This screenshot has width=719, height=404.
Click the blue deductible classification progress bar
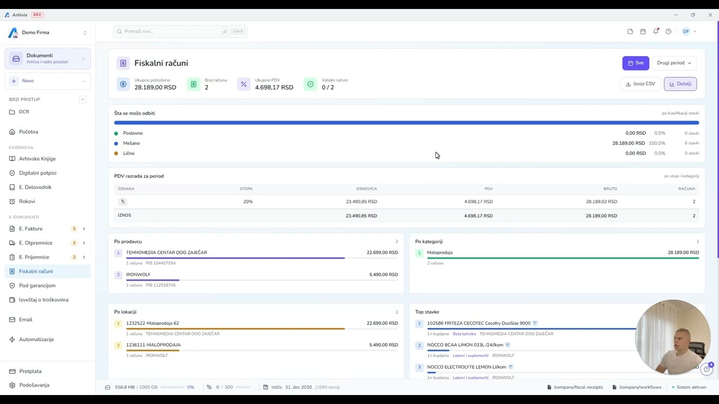[x=407, y=122]
